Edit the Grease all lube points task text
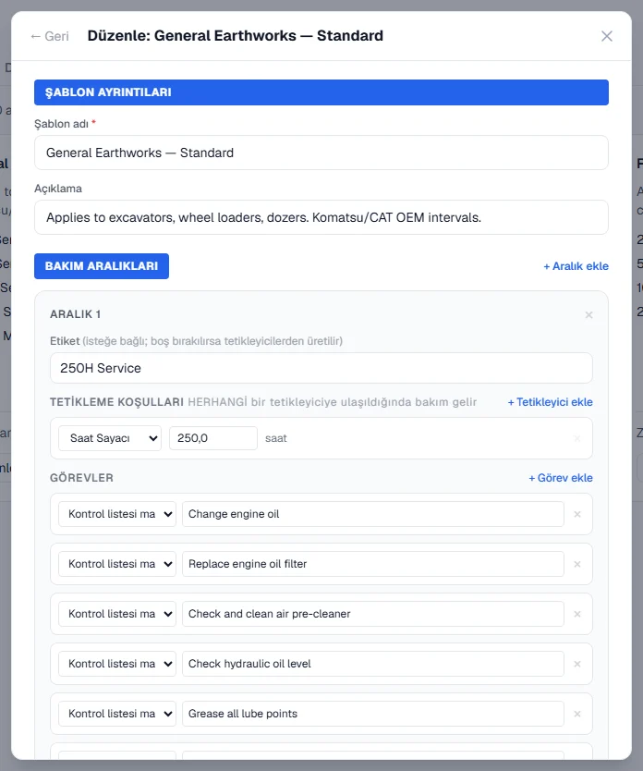Viewport: 643px width, 771px height. (x=373, y=714)
